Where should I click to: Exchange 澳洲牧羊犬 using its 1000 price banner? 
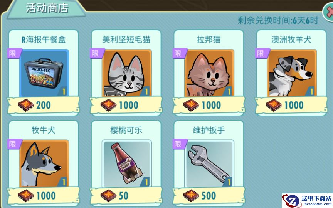point(291,105)
